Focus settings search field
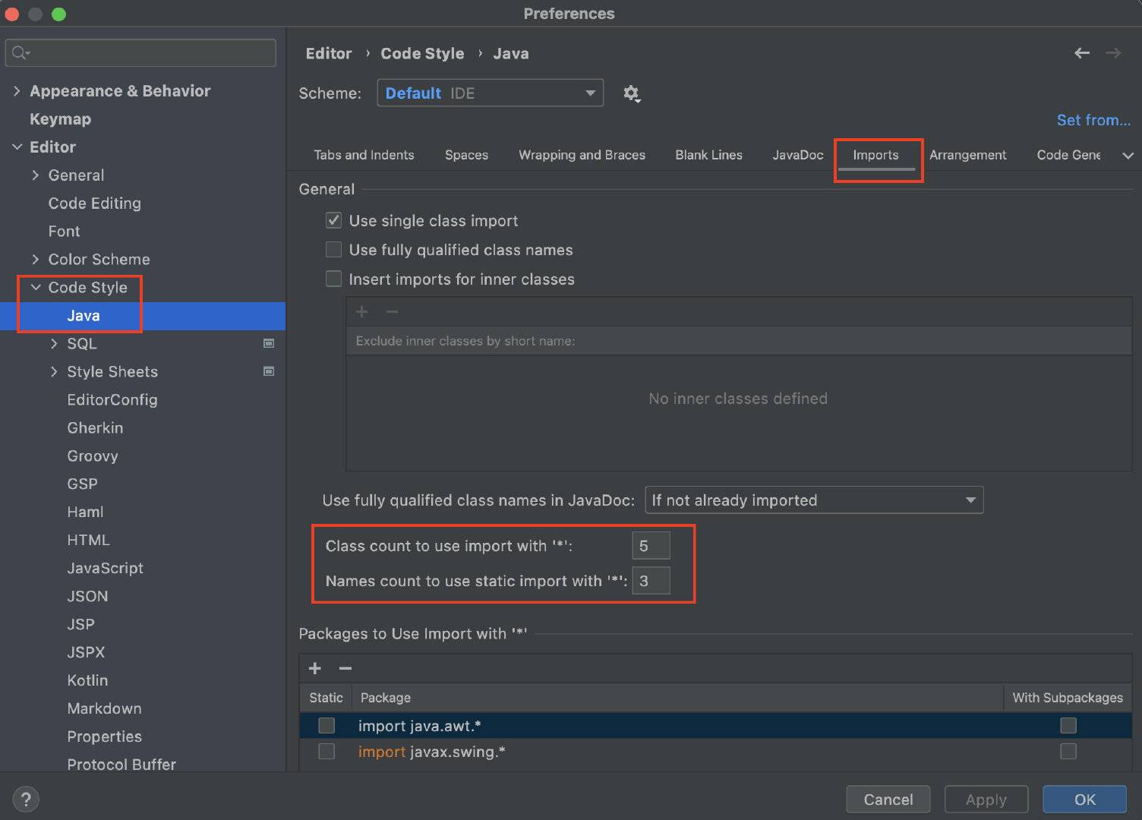 click(140, 53)
